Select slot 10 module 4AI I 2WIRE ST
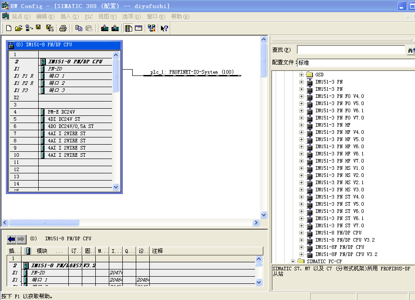Viewport: 415px width, 300px height. [x=67, y=155]
